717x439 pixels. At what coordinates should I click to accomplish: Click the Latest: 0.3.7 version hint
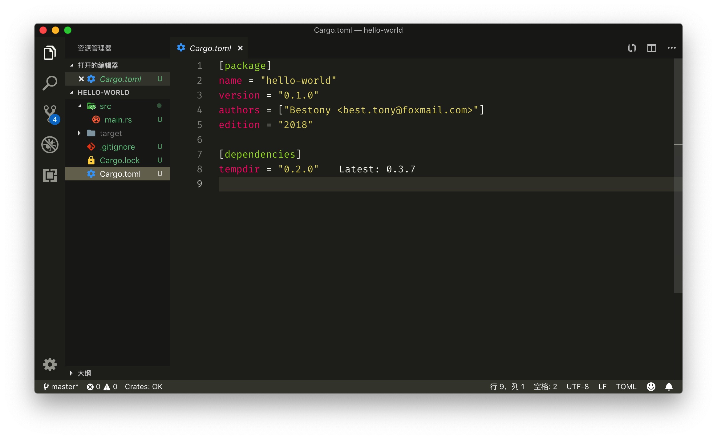[x=377, y=169]
